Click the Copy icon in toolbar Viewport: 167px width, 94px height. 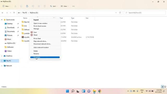21,6
